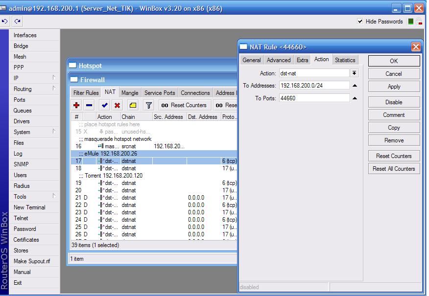429x296 pixels.
Task: Switch to the Extra tab
Action: point(302,60)
